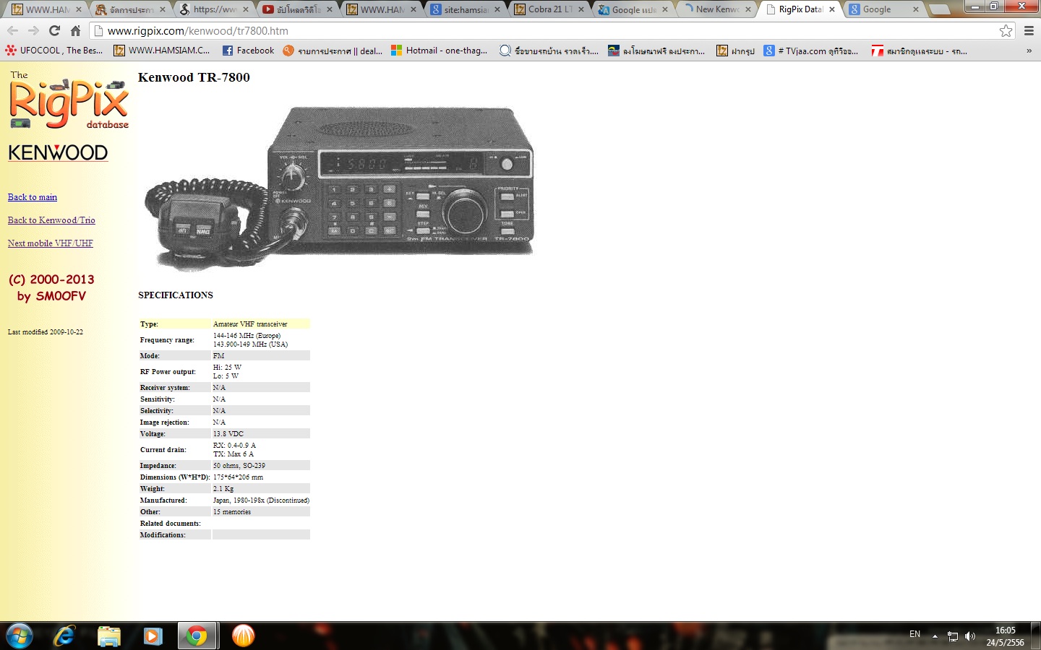Click the 15 memories value

tap(232, 512)
